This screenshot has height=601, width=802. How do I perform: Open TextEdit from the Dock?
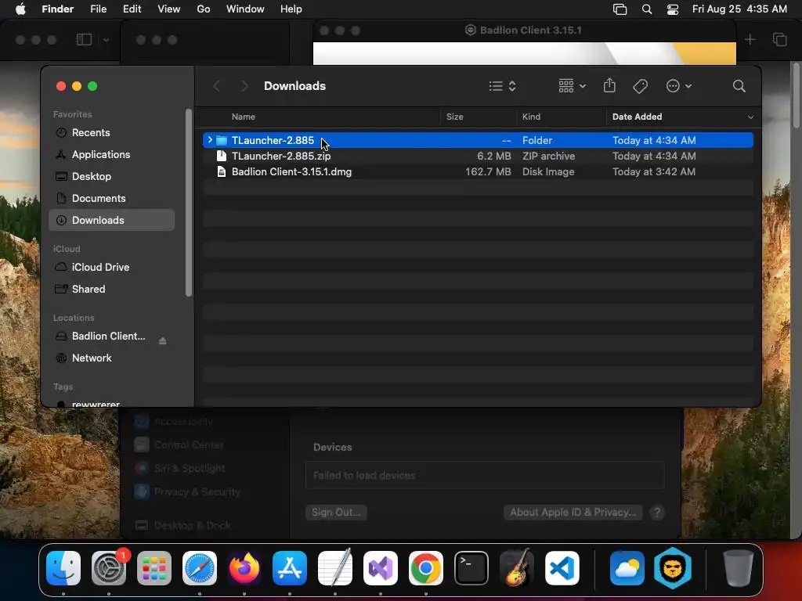pos(335,568)
